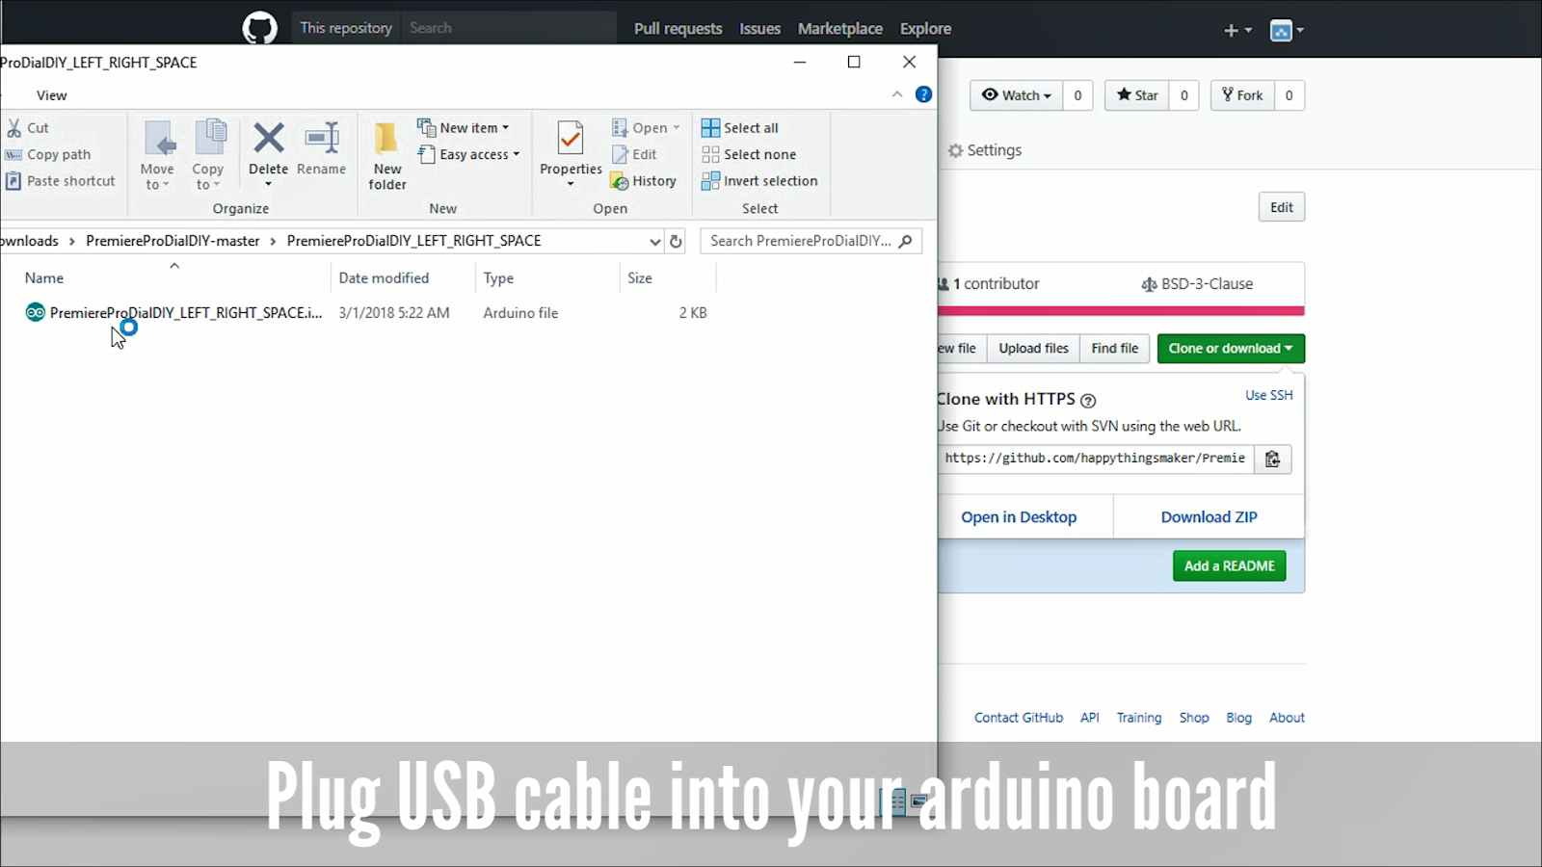This screenshot has height=867, width=1542.
Task: Click Download ZIP
Action: click(x=1209, y=517)
